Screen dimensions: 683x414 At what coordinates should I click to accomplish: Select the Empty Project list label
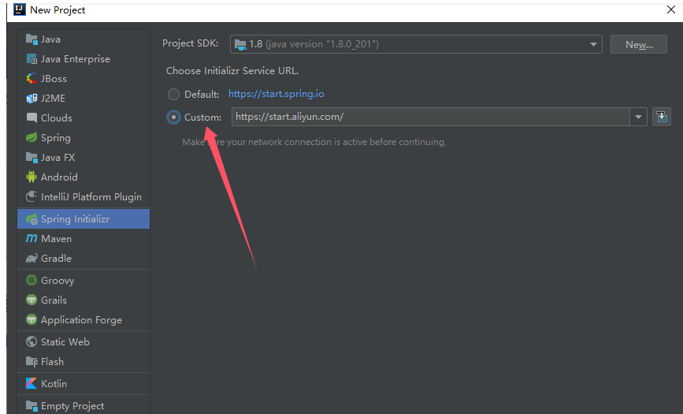click(x=72, y=406)
